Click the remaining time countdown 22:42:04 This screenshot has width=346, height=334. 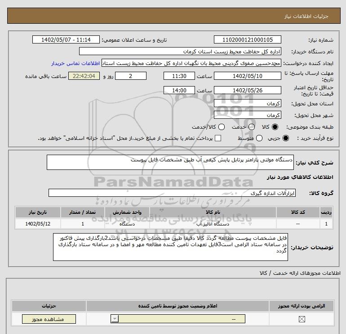[x=84, y=76]
